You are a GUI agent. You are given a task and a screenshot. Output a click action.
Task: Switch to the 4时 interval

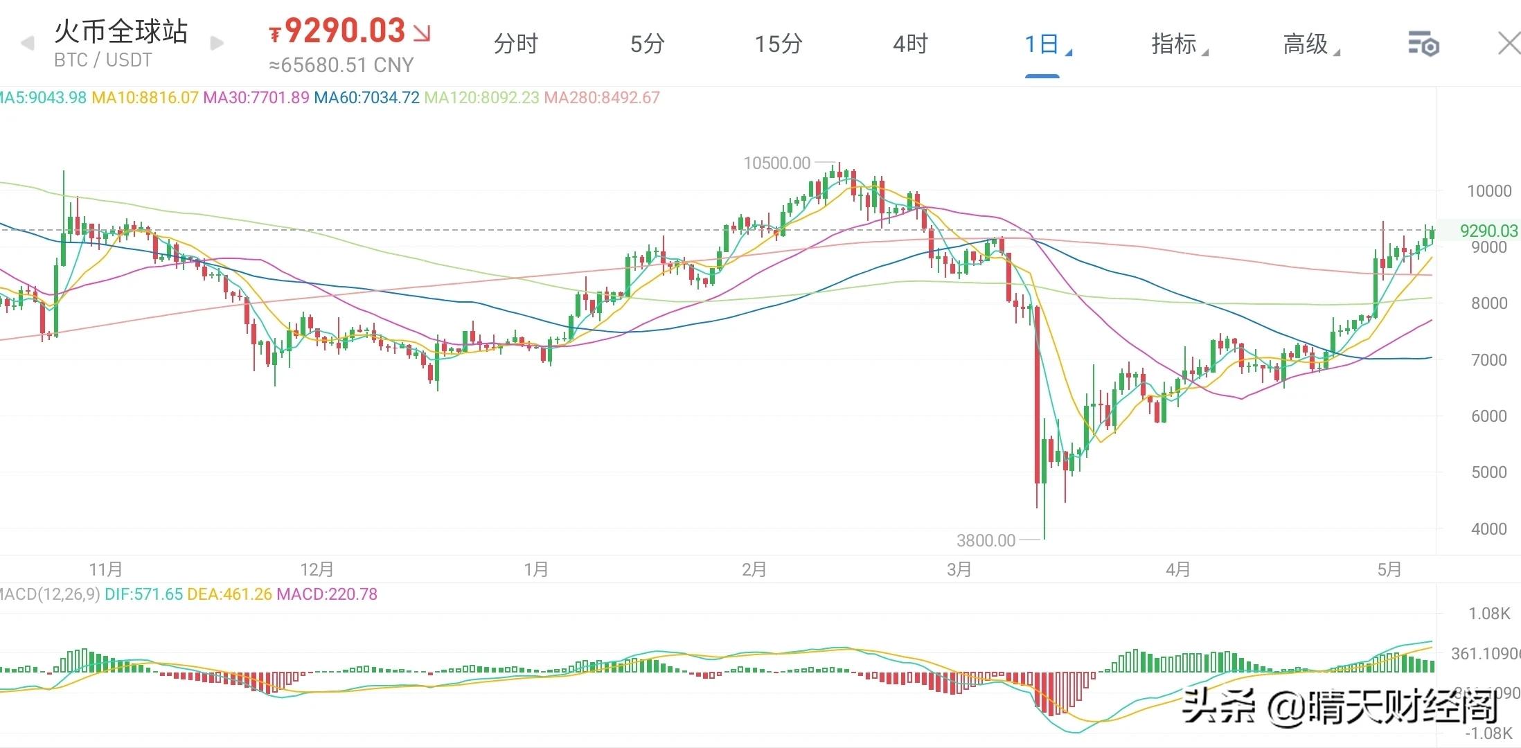(x=909, y=44)
